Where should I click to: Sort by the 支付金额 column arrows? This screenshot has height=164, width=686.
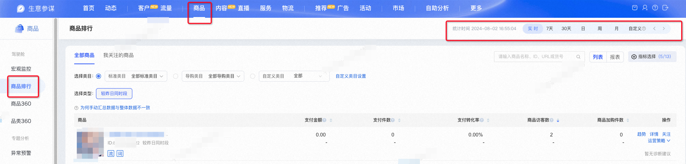(x=331, y=120)
